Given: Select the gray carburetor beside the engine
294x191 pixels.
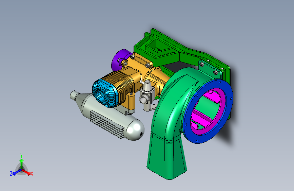Looking at the screenshot, I should click(x=147, y=95).
